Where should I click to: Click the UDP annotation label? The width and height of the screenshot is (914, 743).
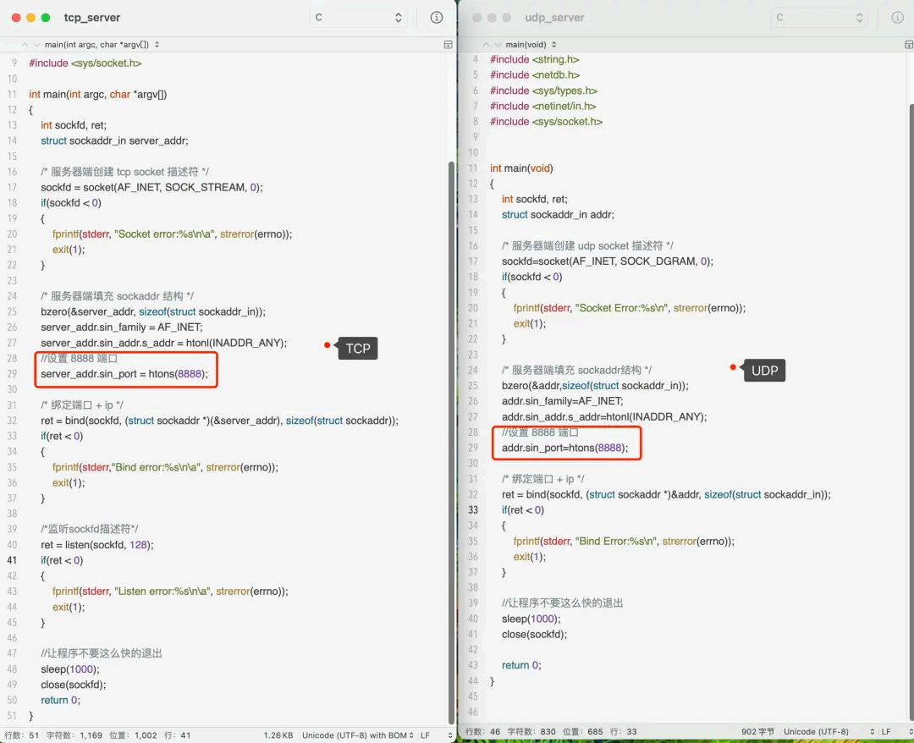click(764, 371)
